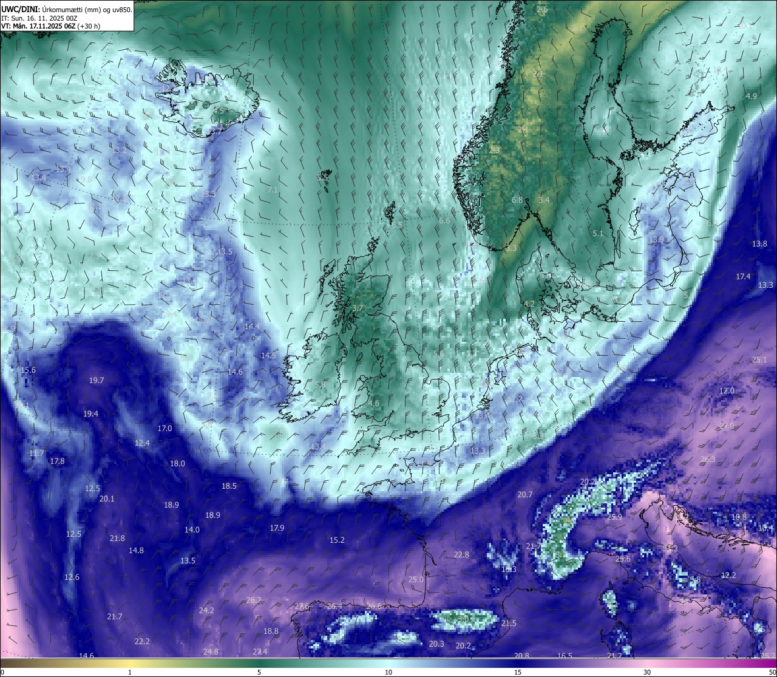Click the map value '18.8'
Screen dimensions: 777x677
tap(271, 631)
